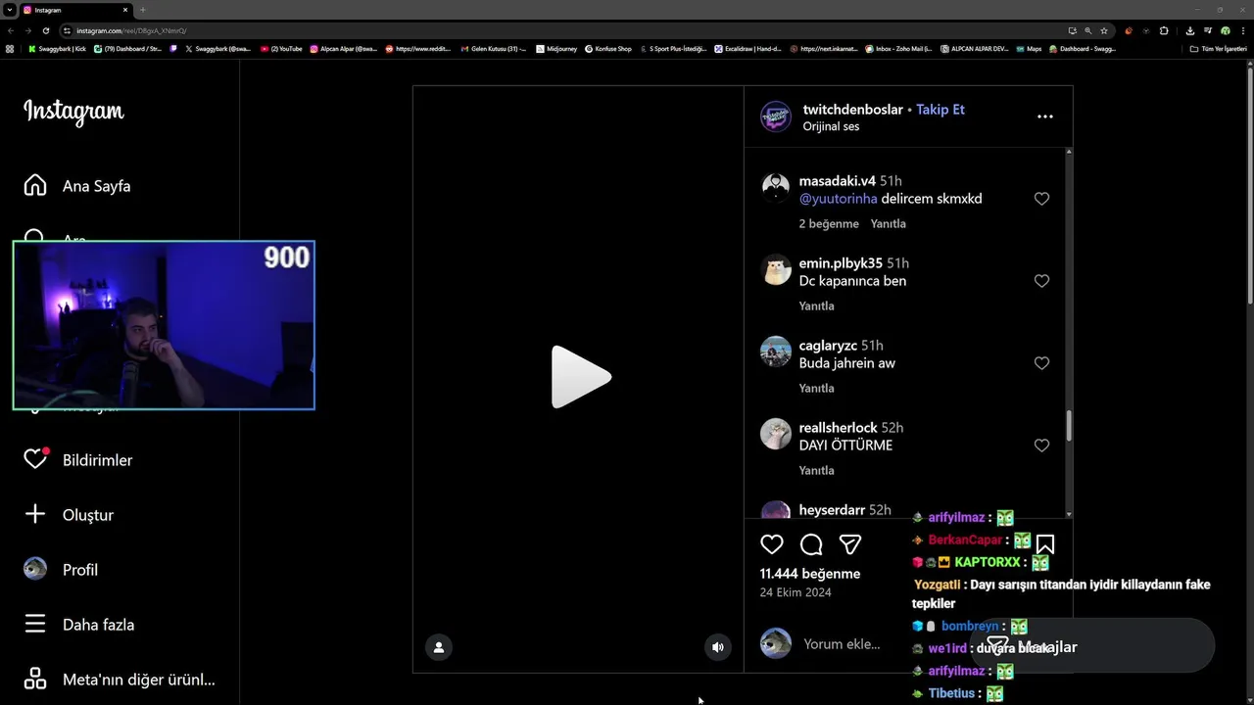Focus the Yorum ekle comment field
Screen dimensions: 1254x705
tap(842, 644)
